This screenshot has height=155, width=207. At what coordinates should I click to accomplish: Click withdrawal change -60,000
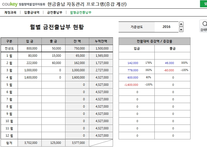(169, 70)
